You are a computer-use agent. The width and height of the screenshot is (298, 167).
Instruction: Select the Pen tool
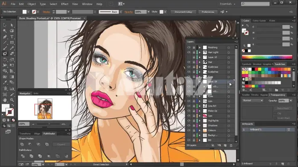[x=5, y=37]
